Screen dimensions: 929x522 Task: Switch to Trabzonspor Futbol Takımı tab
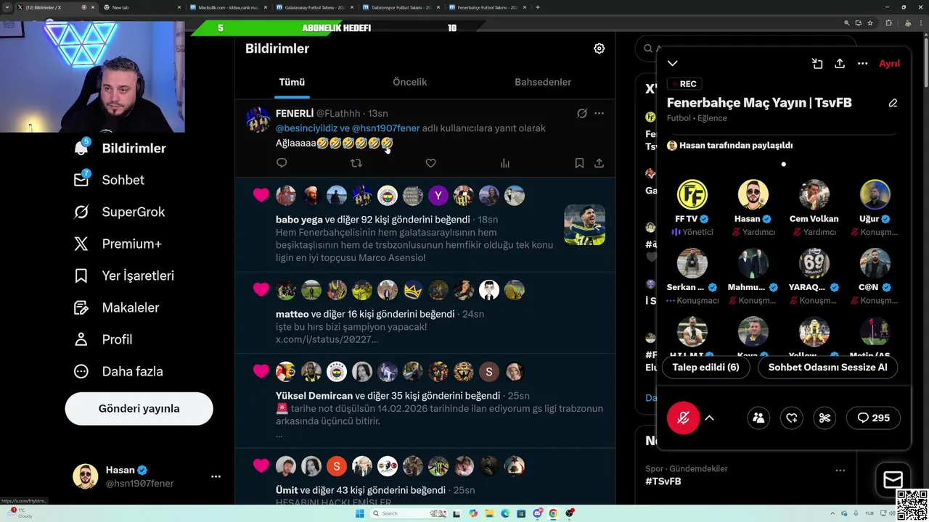point(401,7)
